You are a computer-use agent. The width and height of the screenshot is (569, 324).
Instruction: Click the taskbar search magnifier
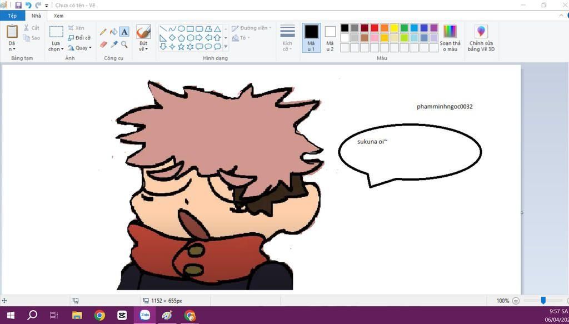click(x=32, y=315)
